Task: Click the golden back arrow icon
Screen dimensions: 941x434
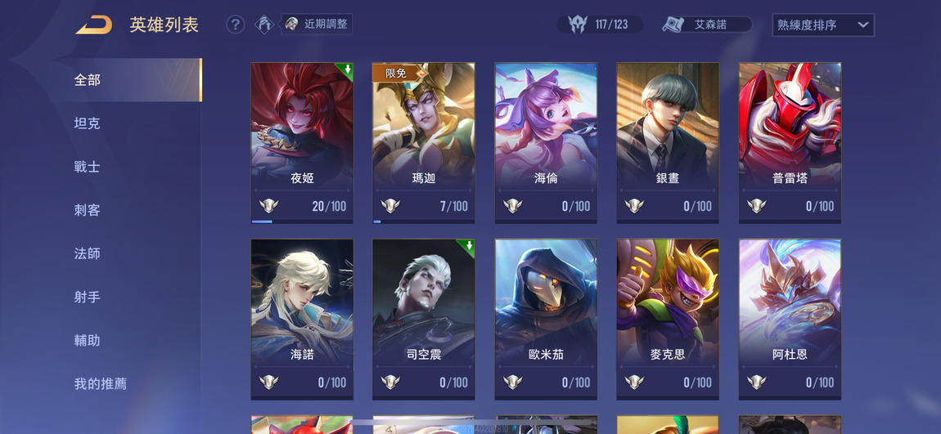Action: pyautogui.click(x=93, y=25)
